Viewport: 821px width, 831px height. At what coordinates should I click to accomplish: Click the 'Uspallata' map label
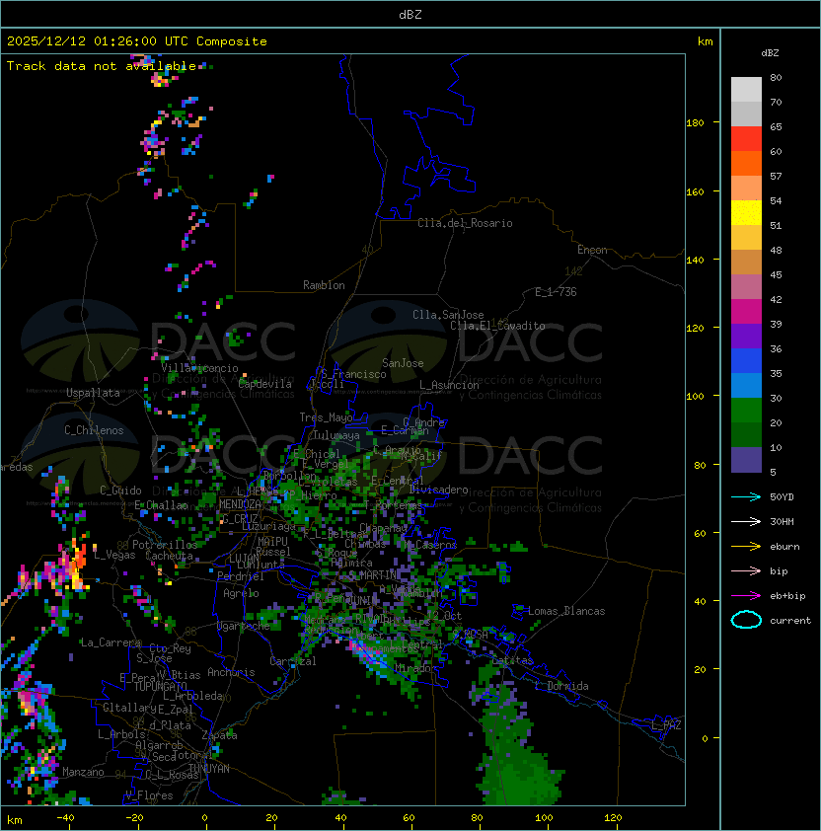[94, 393]
